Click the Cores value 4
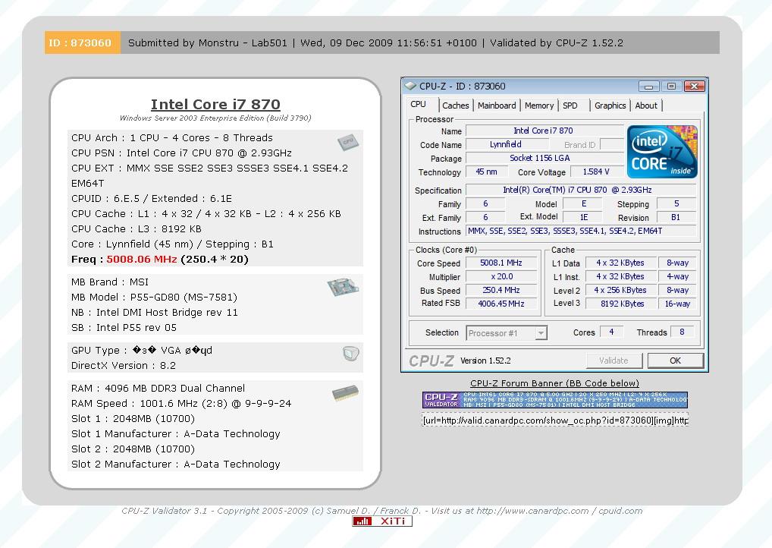This screenshot has height=548, width=772. click(611, 332)
